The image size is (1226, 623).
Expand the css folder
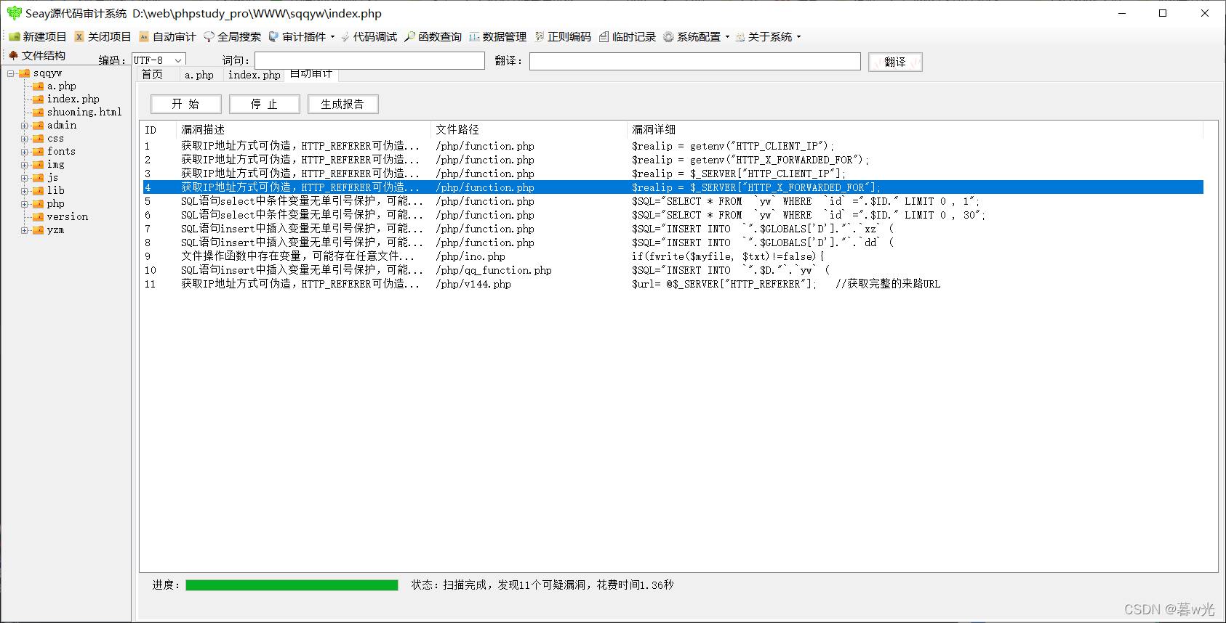pyautogui.click(x=25, y=139)
